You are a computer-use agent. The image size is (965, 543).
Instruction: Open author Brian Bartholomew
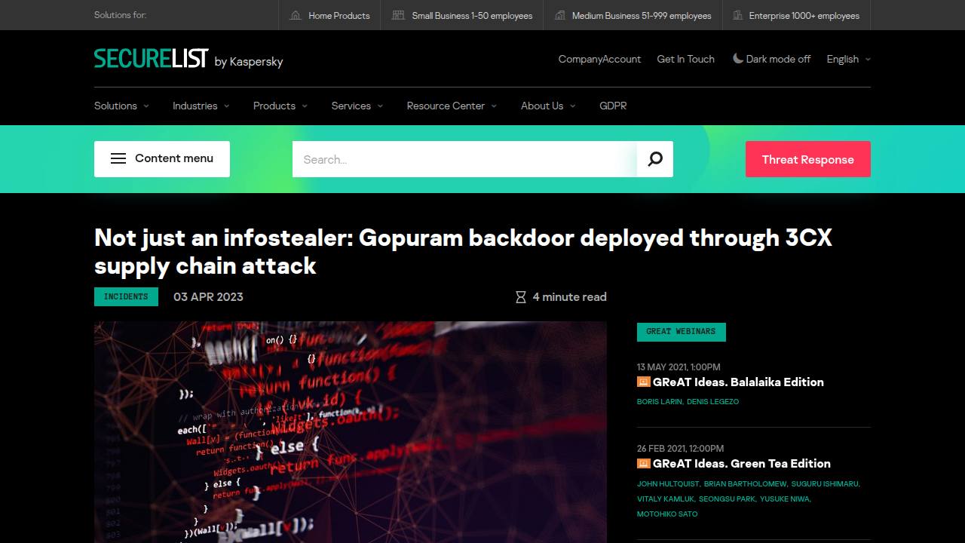tap(746, 484)
